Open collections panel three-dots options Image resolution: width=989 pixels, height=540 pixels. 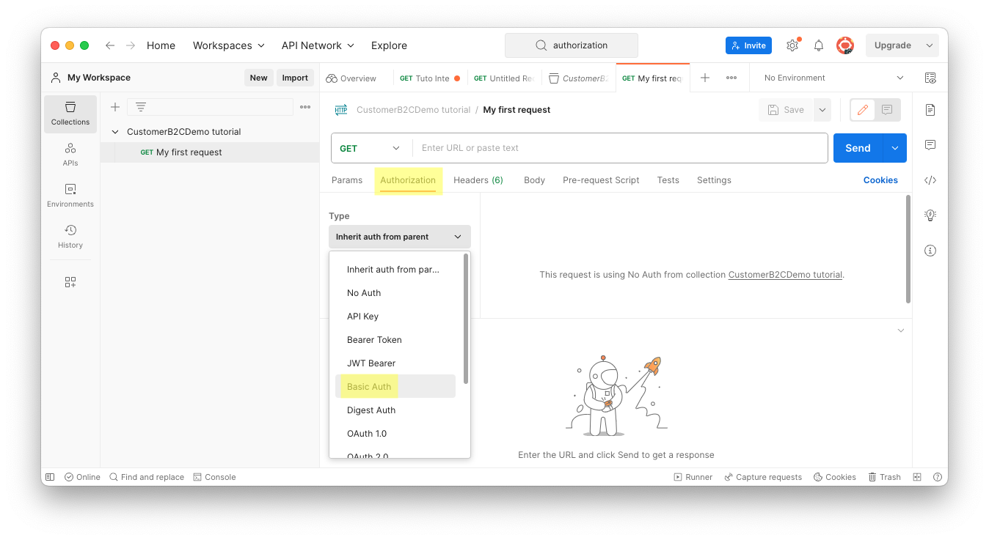click(305, 107)
